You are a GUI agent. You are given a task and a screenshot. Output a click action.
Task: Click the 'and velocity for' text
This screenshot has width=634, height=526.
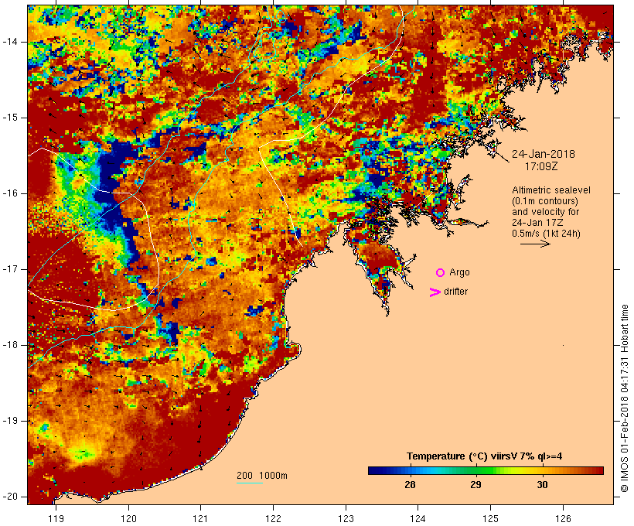click(545, 212)
